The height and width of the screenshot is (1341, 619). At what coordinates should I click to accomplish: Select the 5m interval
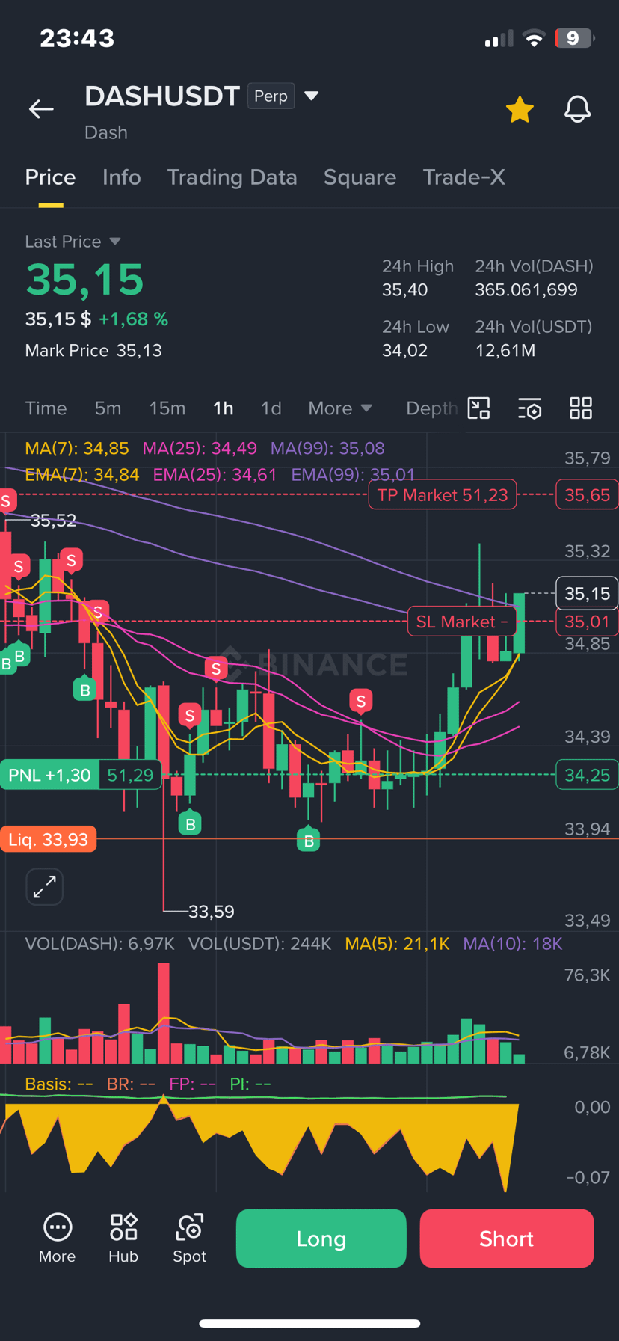point(108,408)
